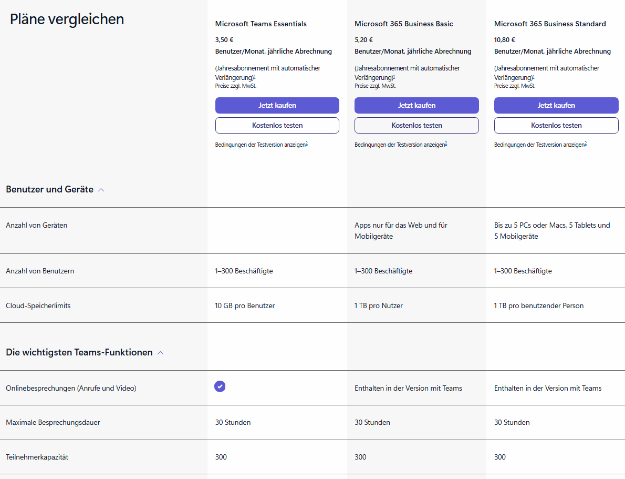Click the Cloud-Speicherlimits row label

coord(38,305)
